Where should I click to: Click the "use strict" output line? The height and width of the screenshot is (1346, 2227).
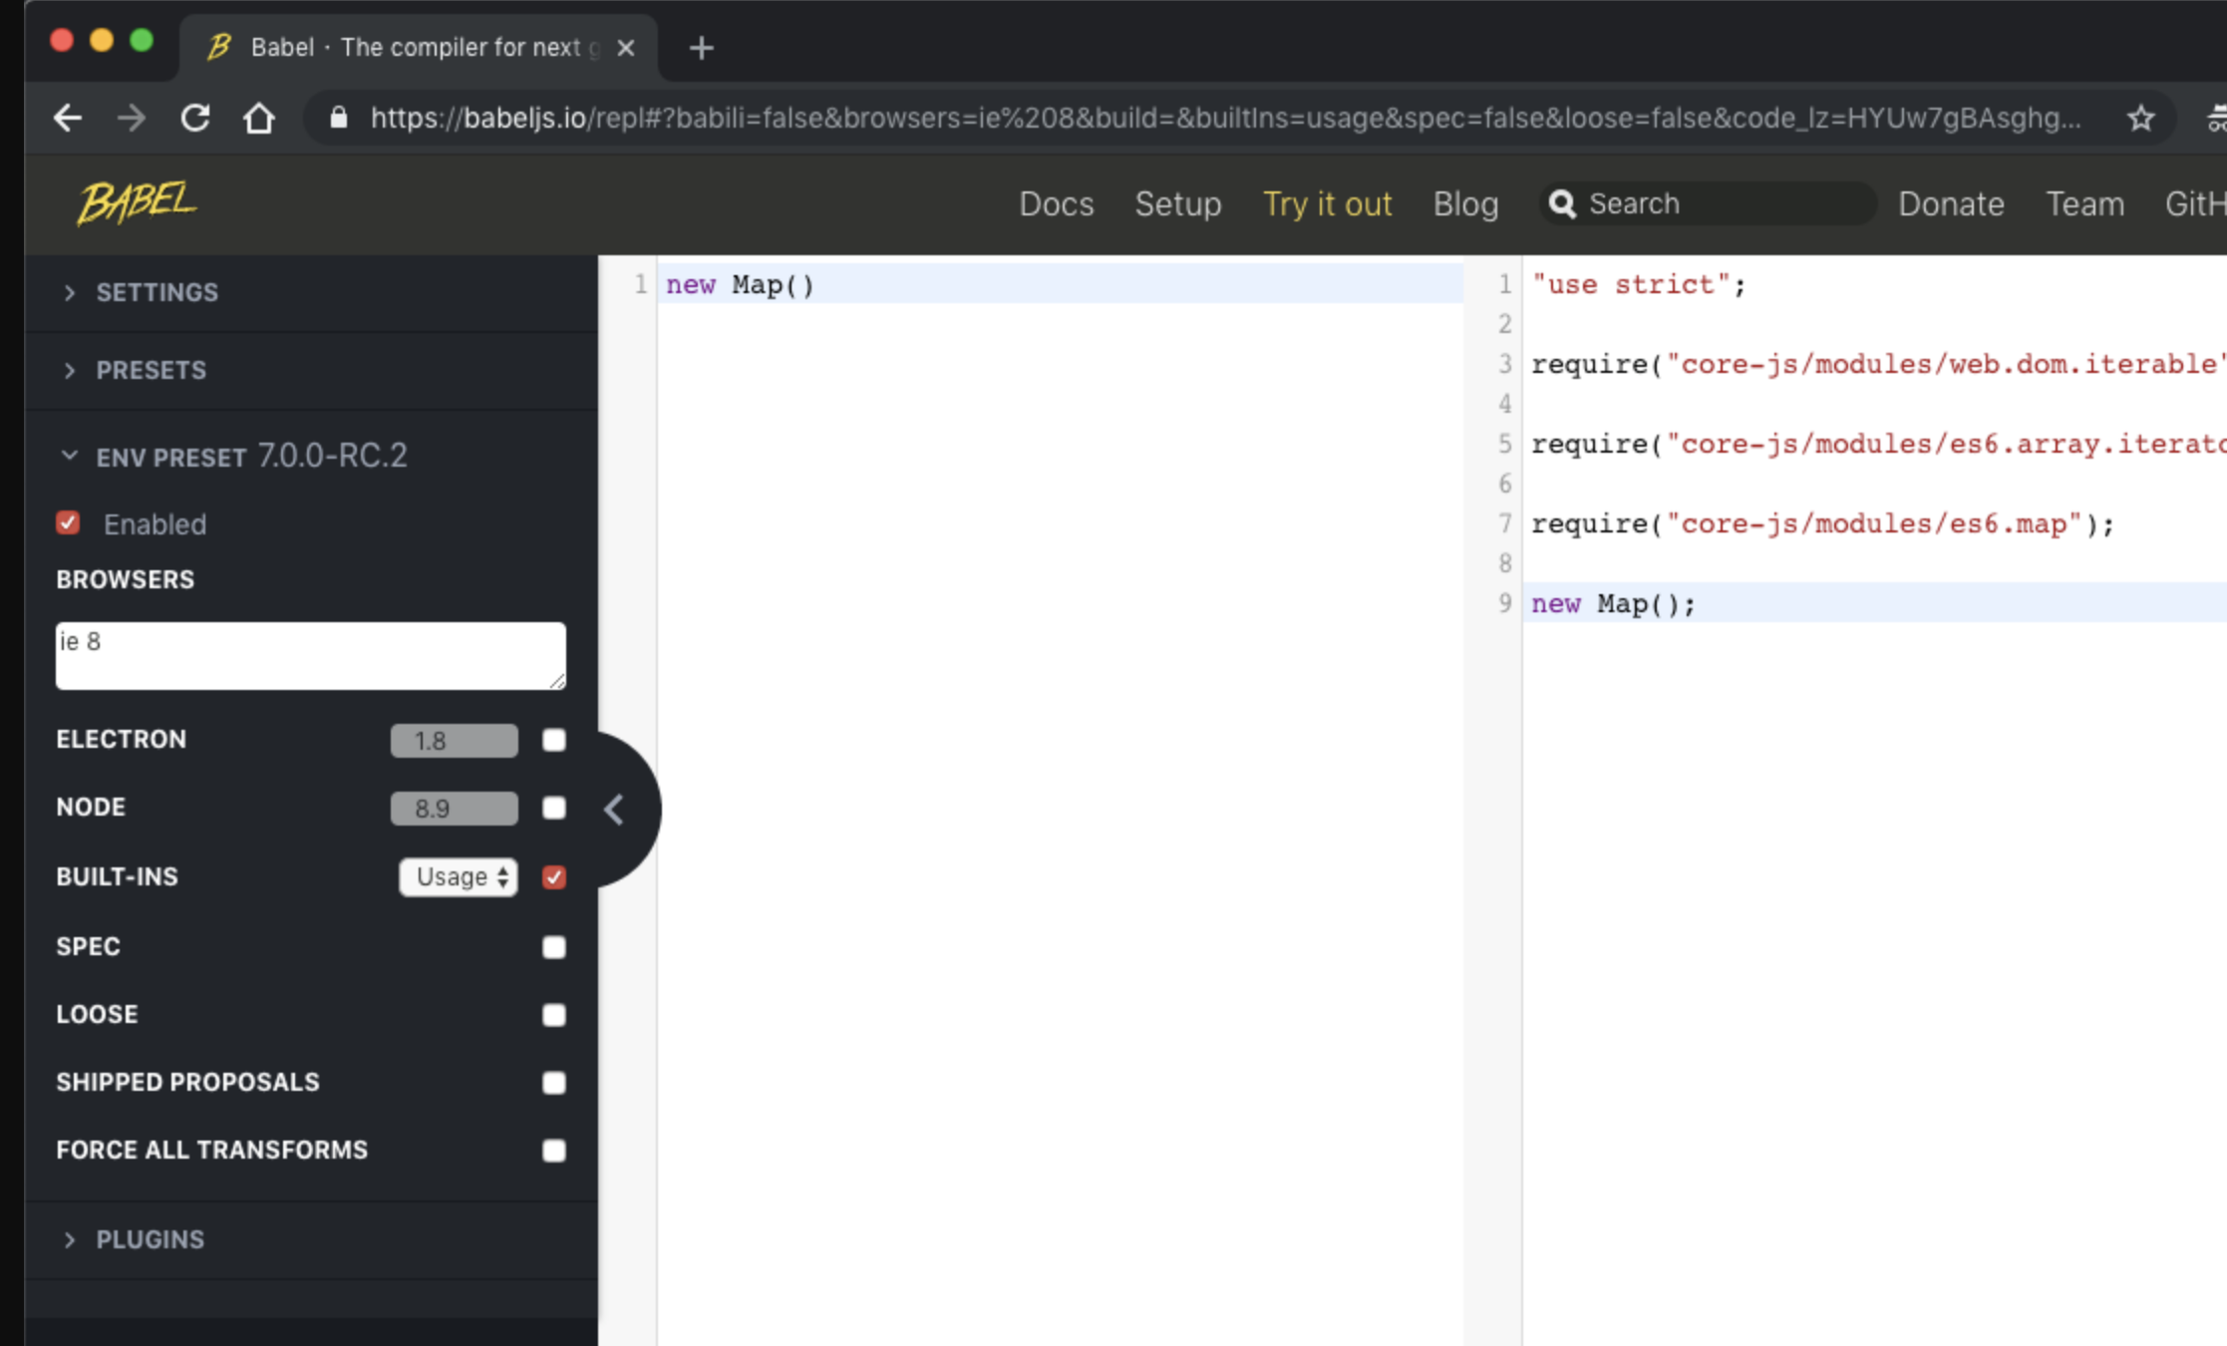point(1638,284)
